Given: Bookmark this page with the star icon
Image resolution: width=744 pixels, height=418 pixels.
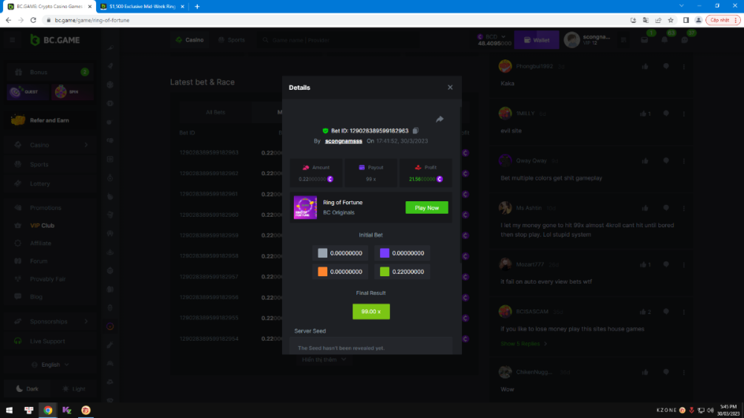Looking at the screenshot, I should [x=671, y=20].
